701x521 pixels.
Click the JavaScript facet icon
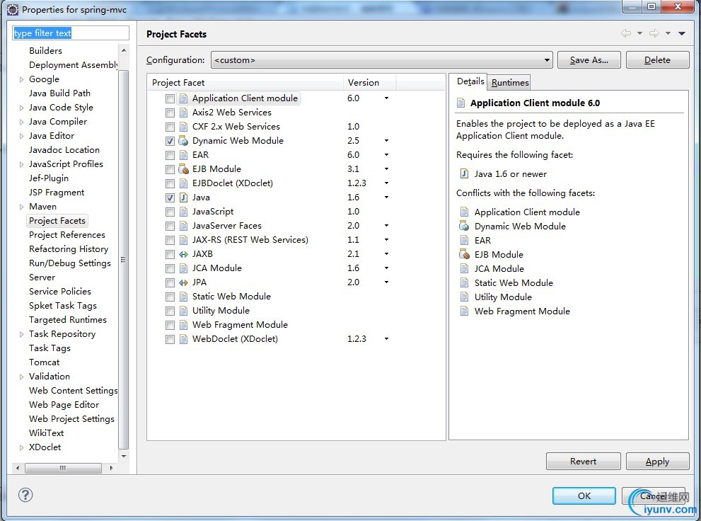pyautogui.click(x=183, y=212)
